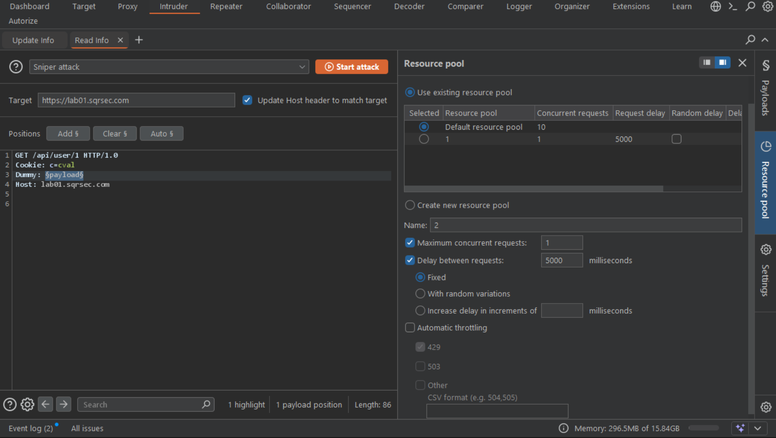
Task: Expand the dropdown next to AI icon
Action: click(x=758, y=428)
